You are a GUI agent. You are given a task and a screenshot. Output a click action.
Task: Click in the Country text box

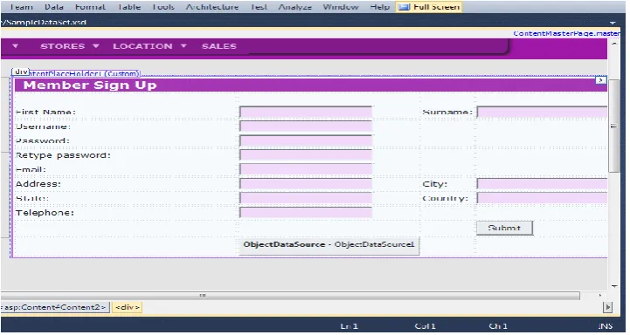(x=542, y=198)
